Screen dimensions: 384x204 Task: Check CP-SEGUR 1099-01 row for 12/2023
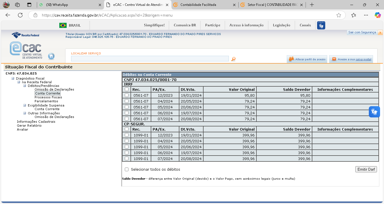[x=127, y=135]
